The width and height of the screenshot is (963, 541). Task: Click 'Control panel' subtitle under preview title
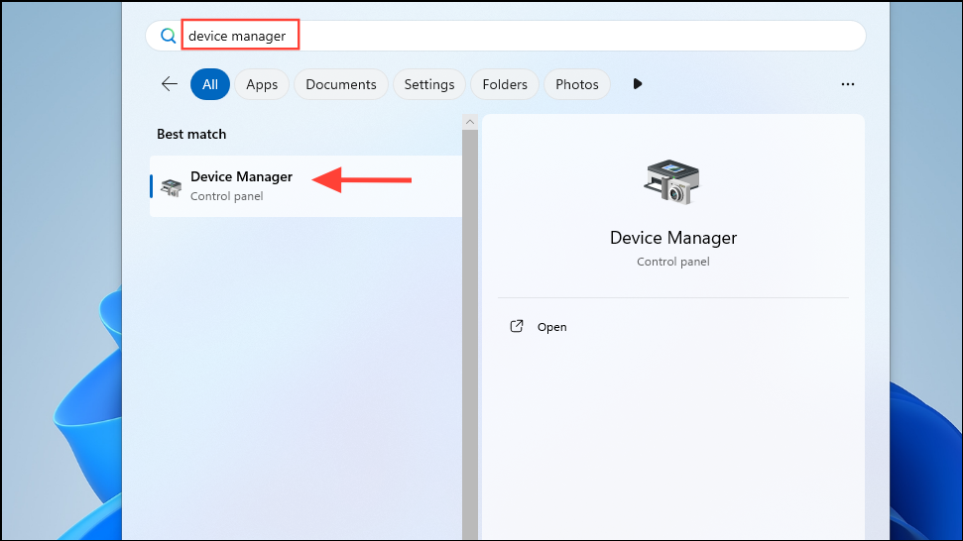coord(673,262)
